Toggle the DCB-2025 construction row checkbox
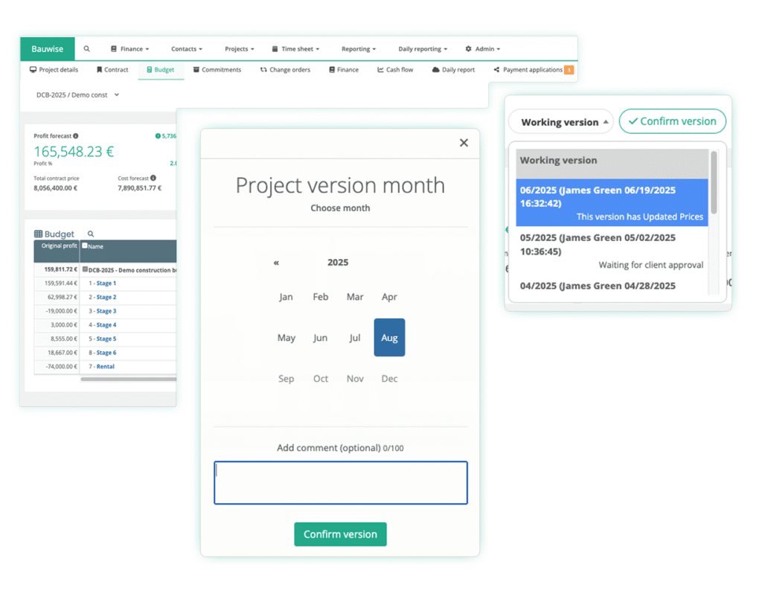Image resolution: width=762 pixels, height=596 pixels. 85,269
